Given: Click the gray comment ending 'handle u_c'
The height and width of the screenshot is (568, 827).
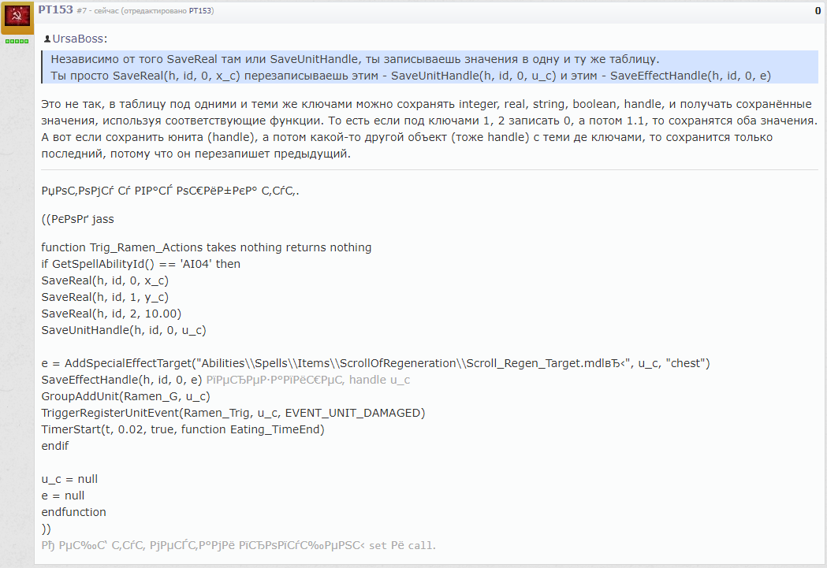Looking at the screenshot, I should pos(308,380).
